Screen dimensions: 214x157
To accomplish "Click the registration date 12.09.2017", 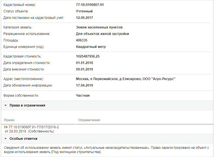I will coord(84,18).
